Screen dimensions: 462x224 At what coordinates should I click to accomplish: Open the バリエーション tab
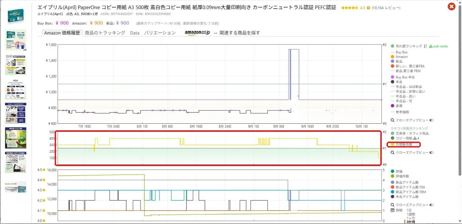point(160,33)
